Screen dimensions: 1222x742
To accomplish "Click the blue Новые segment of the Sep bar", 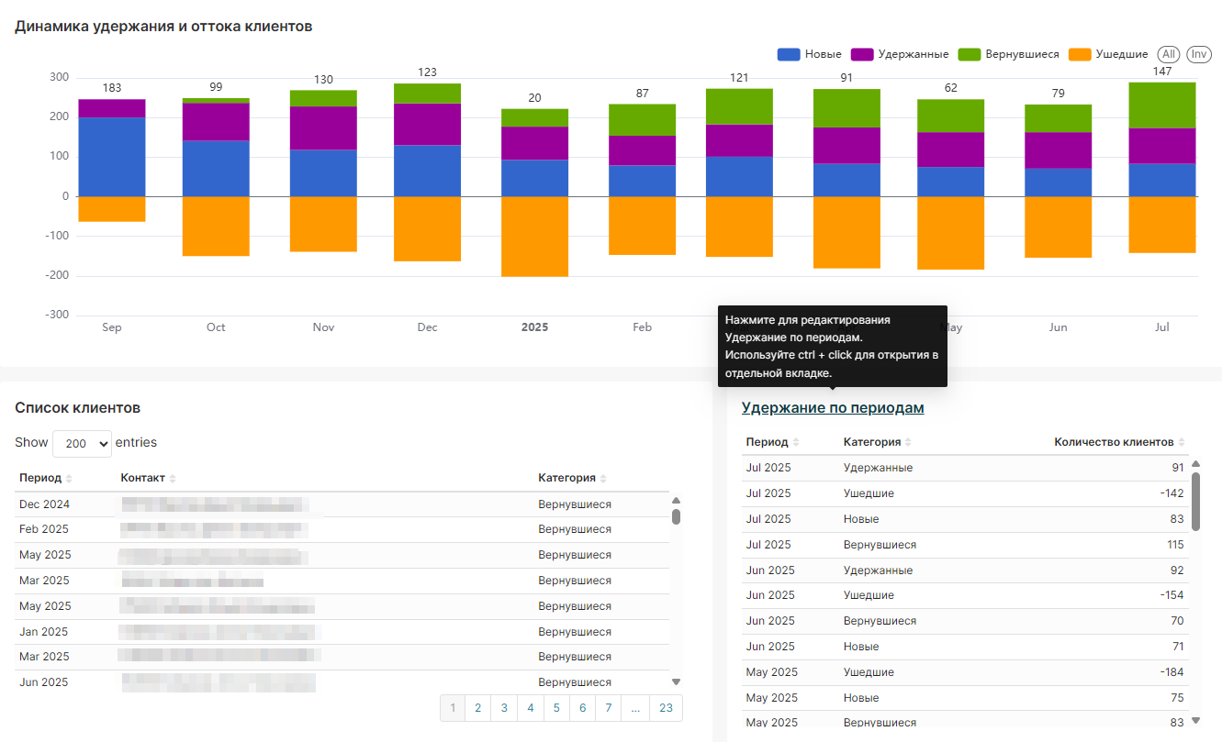I will 112,157.
